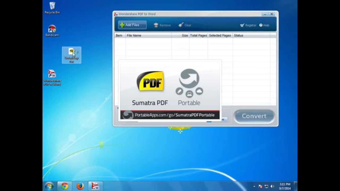Image resolution: width=340 pixels, height=191 pixels.
Task: Select the Bandicam desktop icon
Action: [x=52, y=31]
